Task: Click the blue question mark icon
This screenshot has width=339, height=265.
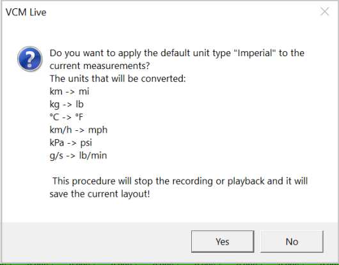Action: 29,59
